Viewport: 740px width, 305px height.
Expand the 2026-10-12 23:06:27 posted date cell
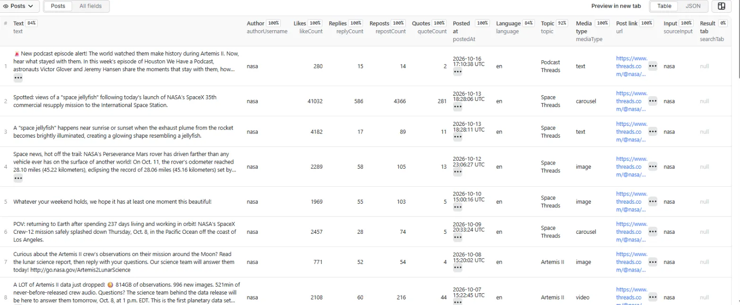click(x=457, y=173)
